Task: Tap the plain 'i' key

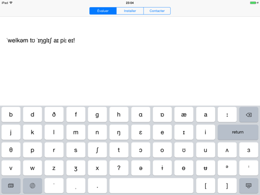Action: 205,132
